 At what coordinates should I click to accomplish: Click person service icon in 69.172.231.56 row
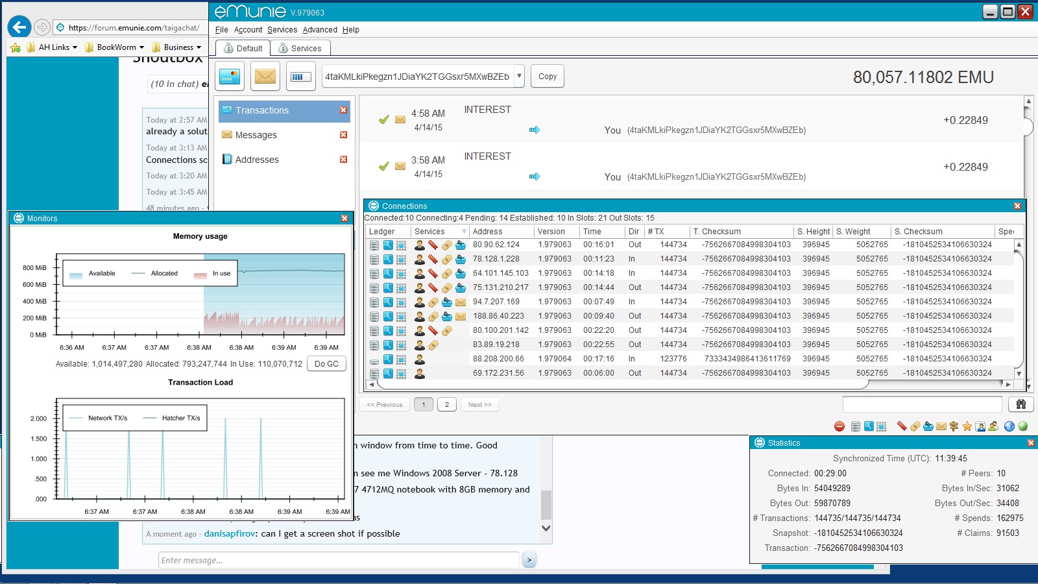click(x=420, y=373)
